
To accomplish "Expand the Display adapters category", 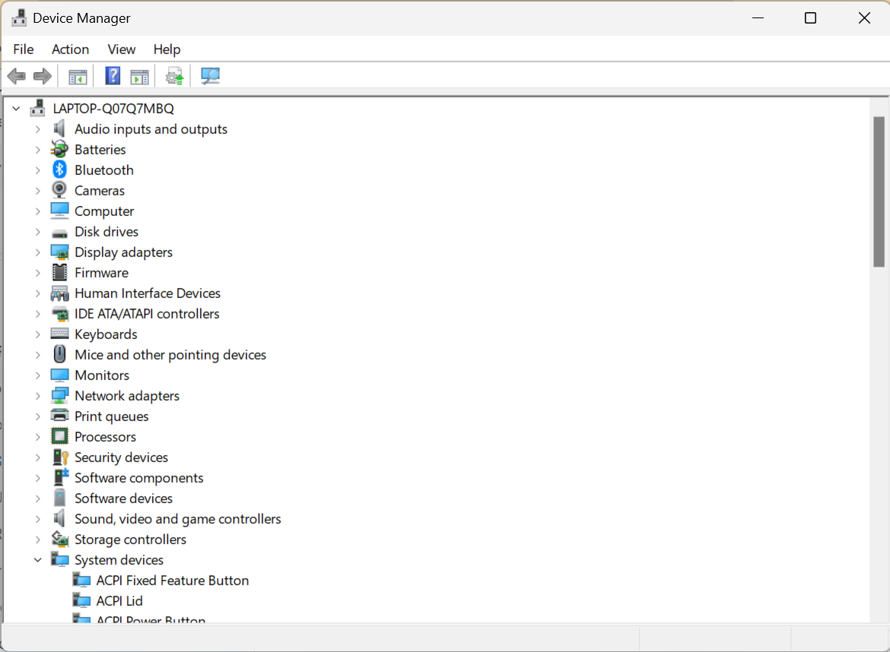I will click(x=37, y=252).
